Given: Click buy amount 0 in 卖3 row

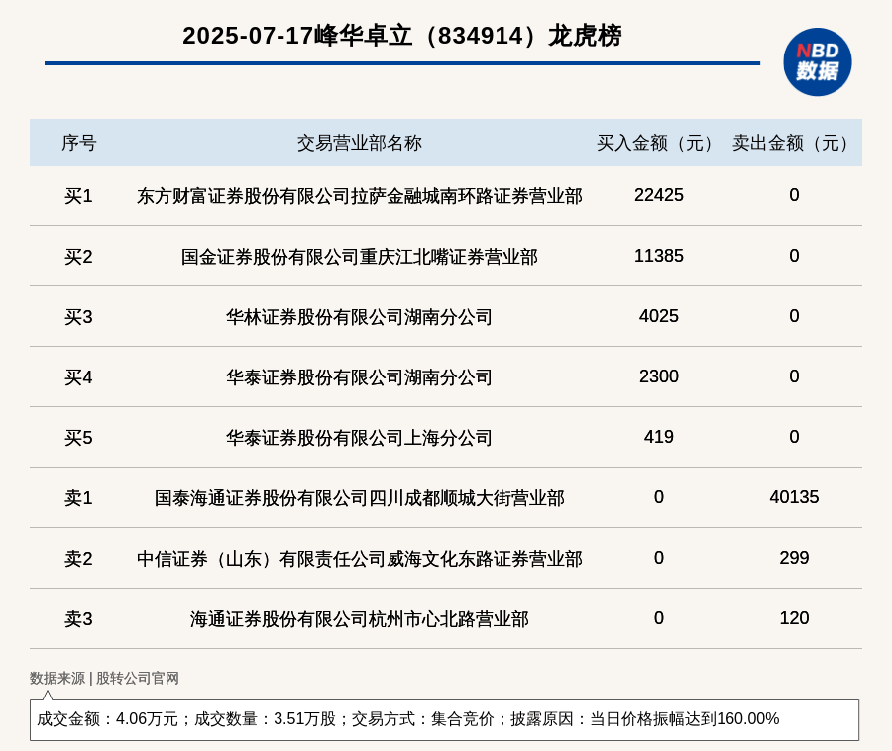Looking at the screenshot, I should 659,618.
